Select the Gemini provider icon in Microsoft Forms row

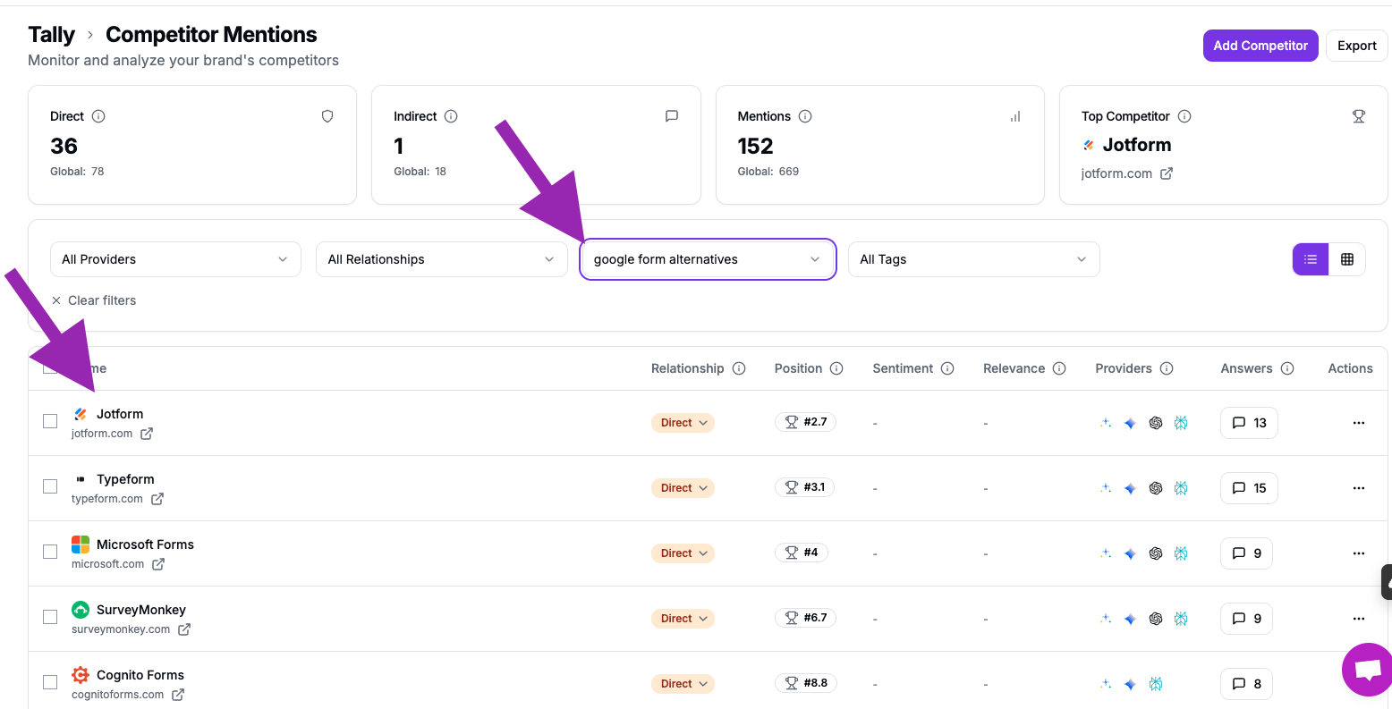pos(1130,553)
